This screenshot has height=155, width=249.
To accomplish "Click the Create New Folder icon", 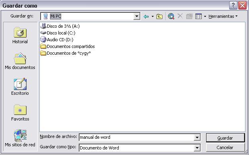I will [189, 16].
